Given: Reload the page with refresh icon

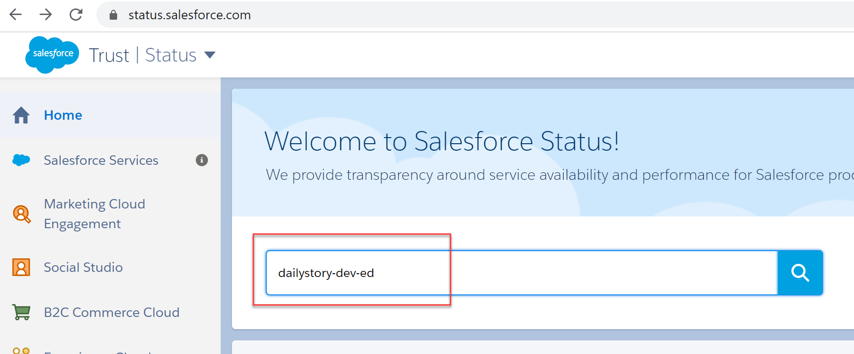Looking at the screenshot, I should (x=76, y=15).
